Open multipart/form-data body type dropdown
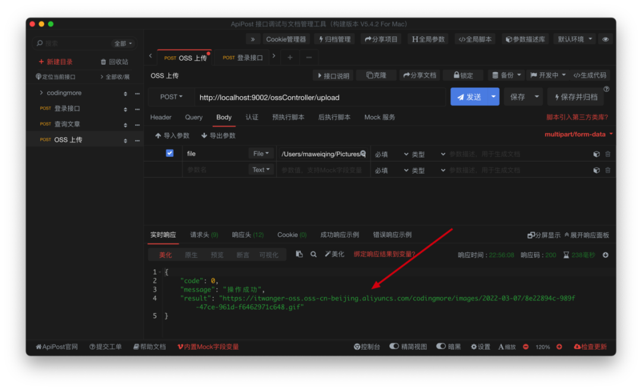The image size is (642, 390). pos(578,134)
